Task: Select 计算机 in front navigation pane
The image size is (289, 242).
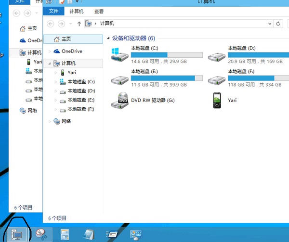Action: [x=73, y=64]
